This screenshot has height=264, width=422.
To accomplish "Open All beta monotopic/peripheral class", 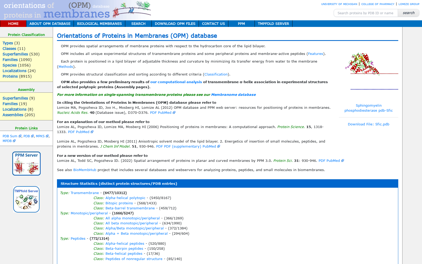I will (x=132, y=223).
